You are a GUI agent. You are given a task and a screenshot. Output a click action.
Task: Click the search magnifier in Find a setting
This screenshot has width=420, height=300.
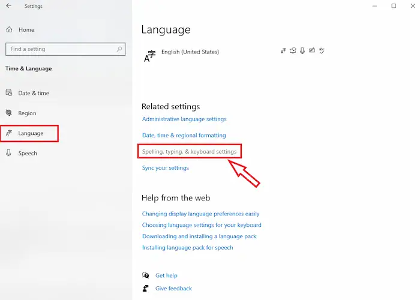coord(118,49)
